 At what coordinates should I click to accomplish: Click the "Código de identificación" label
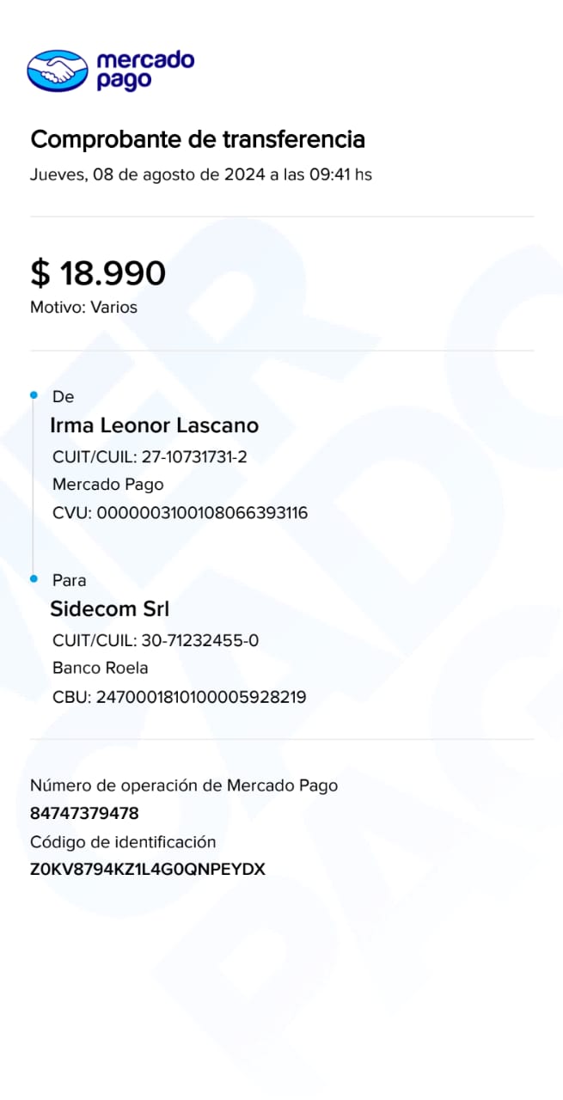(123, 842)
